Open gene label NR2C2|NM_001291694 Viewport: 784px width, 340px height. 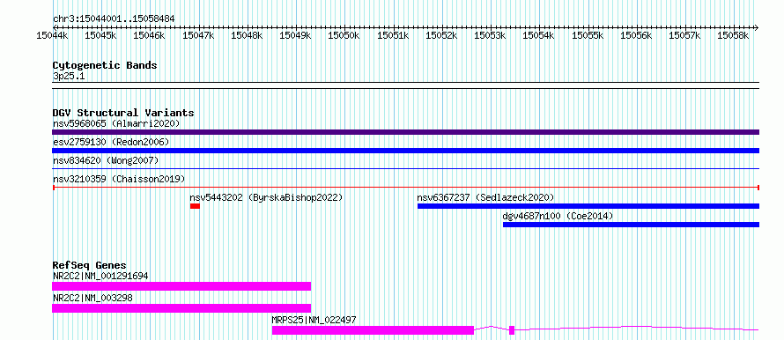[x=100, y=276]
